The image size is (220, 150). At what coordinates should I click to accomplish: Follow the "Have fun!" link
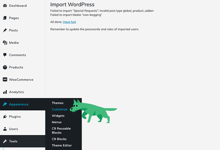click(x=69, y=22)
